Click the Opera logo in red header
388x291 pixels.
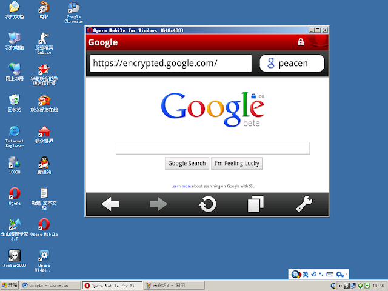pyautogui.click(x=318, y=41)
